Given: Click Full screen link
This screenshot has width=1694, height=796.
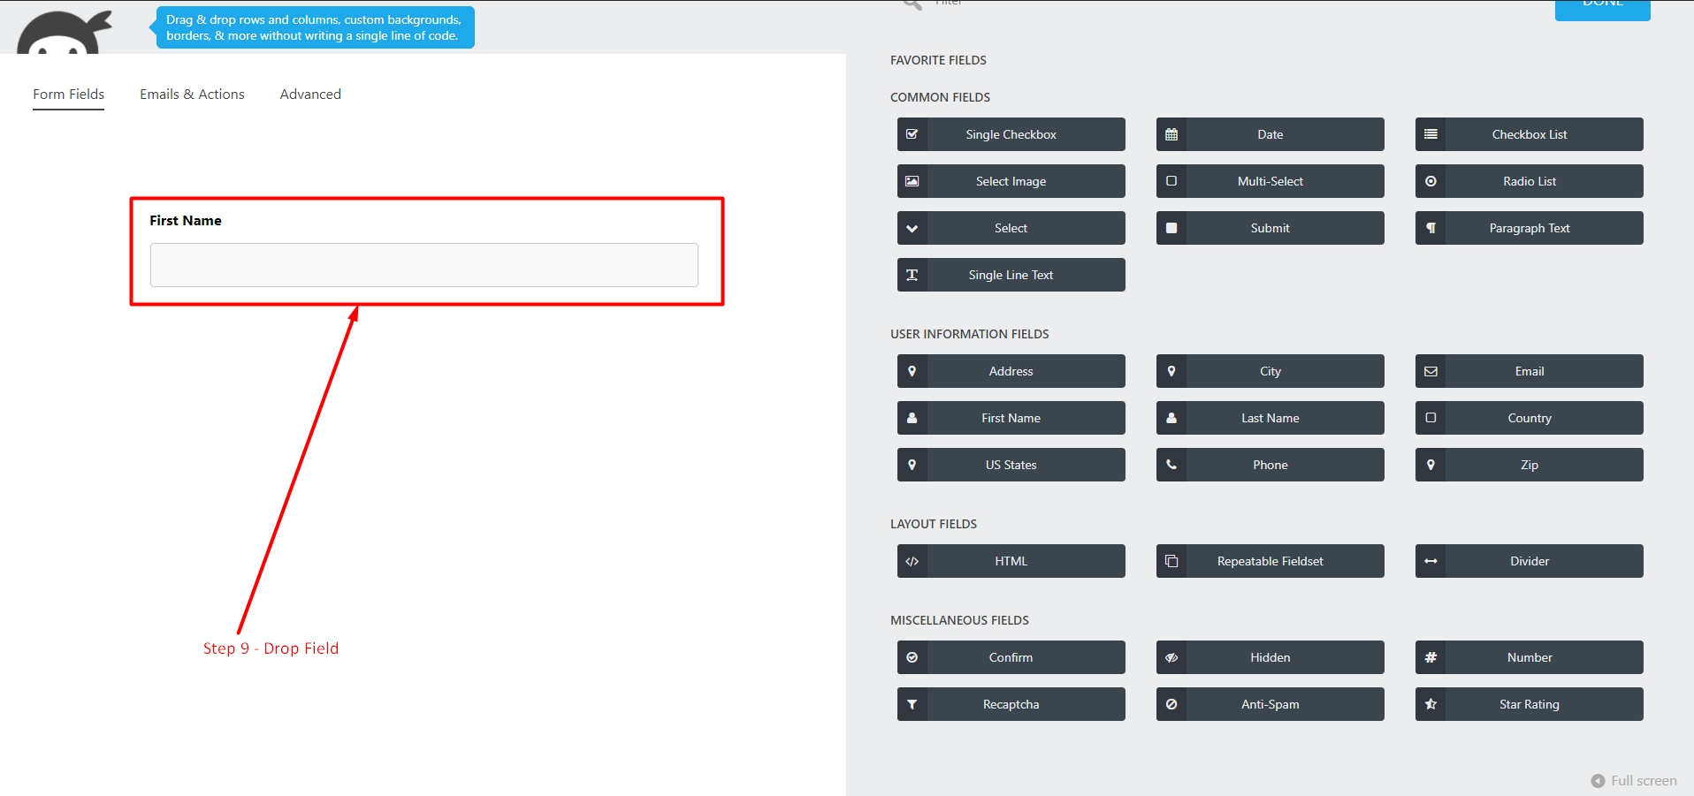Looking at the screenshot, I should [1633, 781].
